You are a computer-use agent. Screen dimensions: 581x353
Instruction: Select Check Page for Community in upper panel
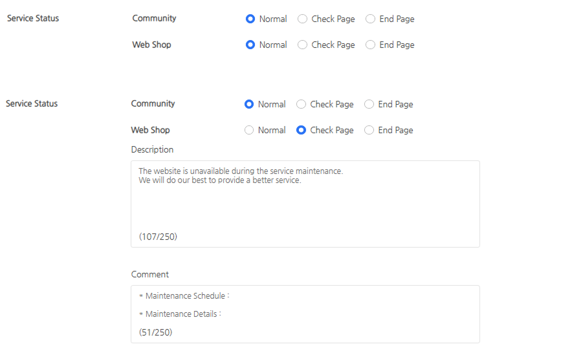tap(302, 19)
